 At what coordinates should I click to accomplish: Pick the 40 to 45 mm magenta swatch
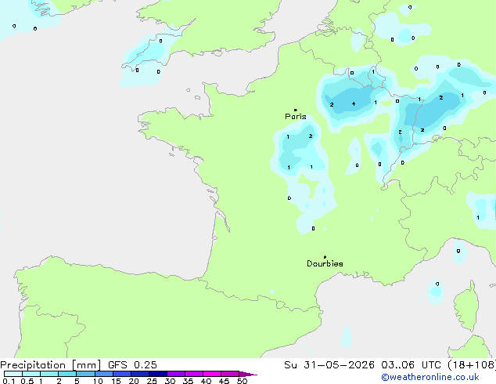click(212, 374)
